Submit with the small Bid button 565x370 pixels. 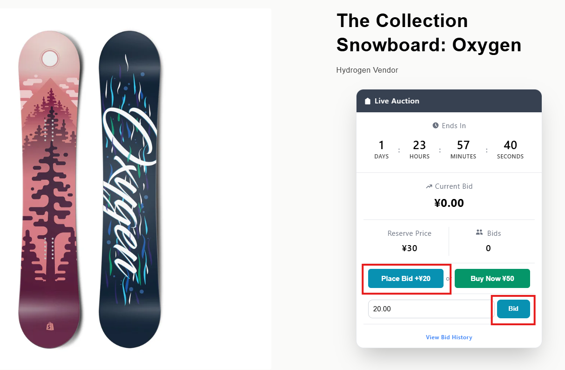point(513,309)
